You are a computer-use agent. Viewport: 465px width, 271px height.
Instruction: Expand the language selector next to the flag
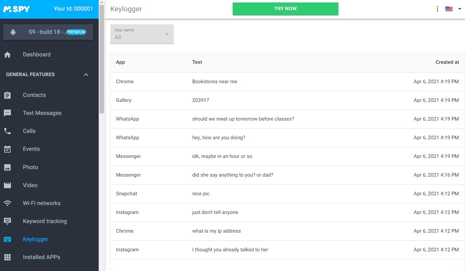tap(459, 9)
